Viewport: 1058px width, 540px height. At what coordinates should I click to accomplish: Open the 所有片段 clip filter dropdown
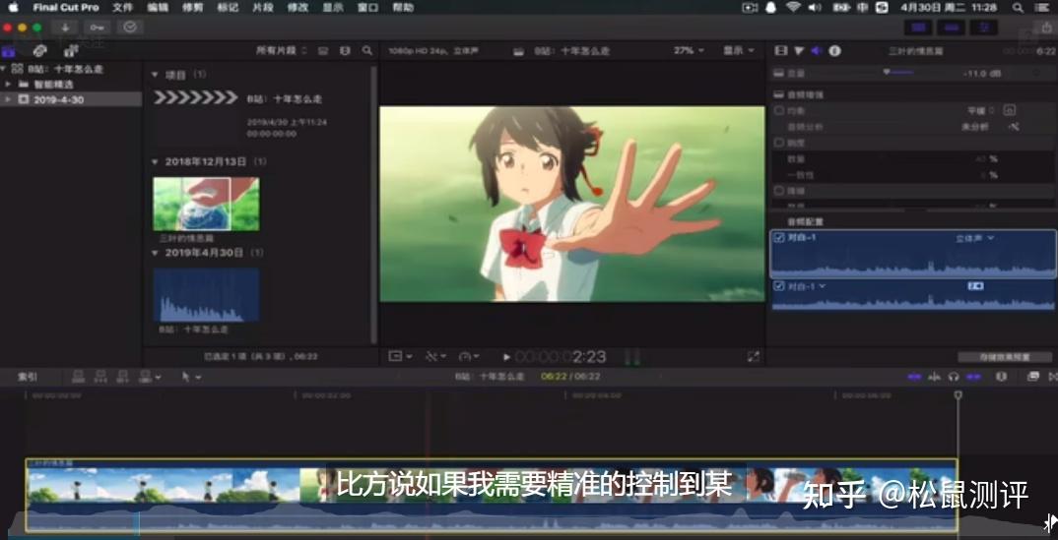pyautogui.click(x=281, y=50)
